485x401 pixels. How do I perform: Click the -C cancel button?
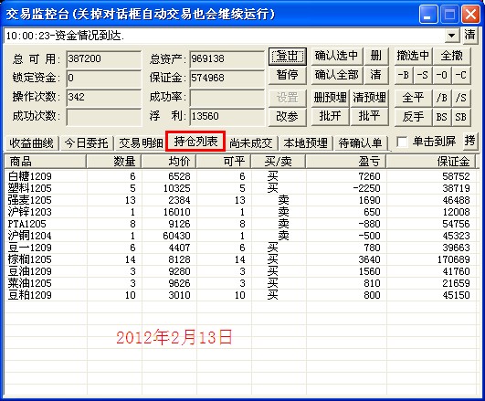[x=461, y=75]
